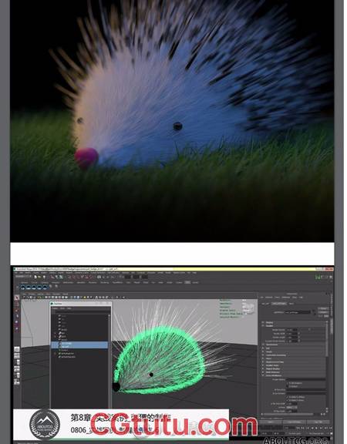Choose the Paint Selection tool in toolbox
Screen dimensions: 347x444
17,310
